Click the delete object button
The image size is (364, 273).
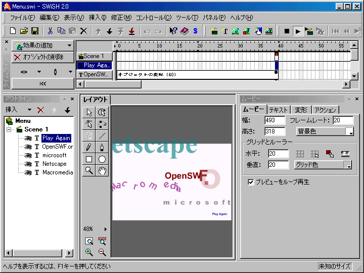point(43,57)
